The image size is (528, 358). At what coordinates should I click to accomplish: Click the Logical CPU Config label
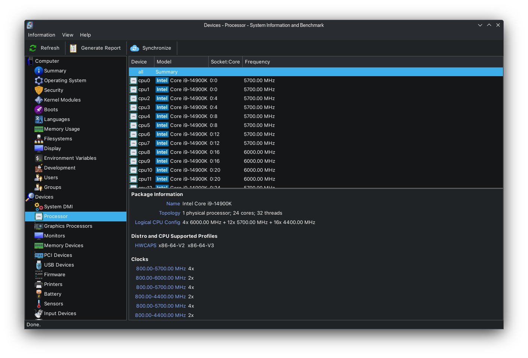(x=157, y=222)
